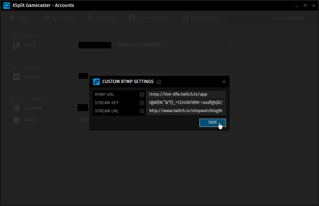Save the custom RTMP settings

[213, 123]
